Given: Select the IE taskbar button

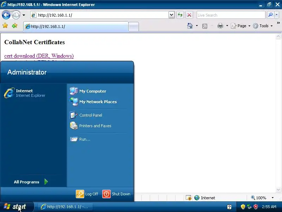Looking at the screenshot, I should click(x=65, y=207).
